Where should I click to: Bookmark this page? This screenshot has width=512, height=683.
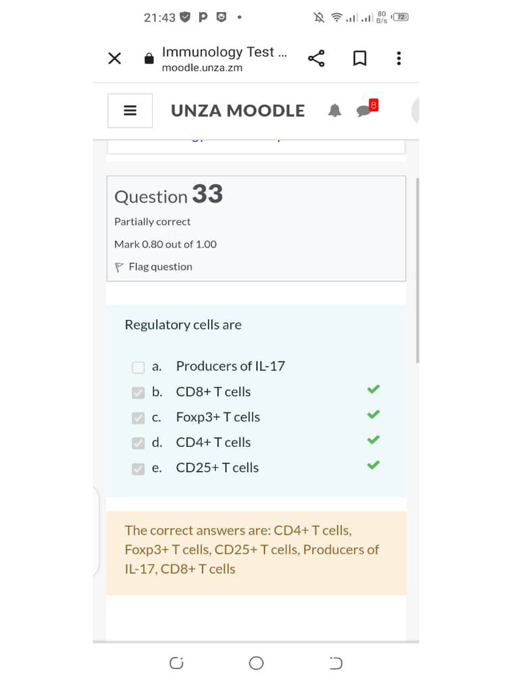(x=359, y=59)
